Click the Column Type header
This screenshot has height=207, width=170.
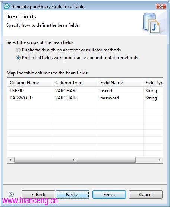click(x=75, y=83)
